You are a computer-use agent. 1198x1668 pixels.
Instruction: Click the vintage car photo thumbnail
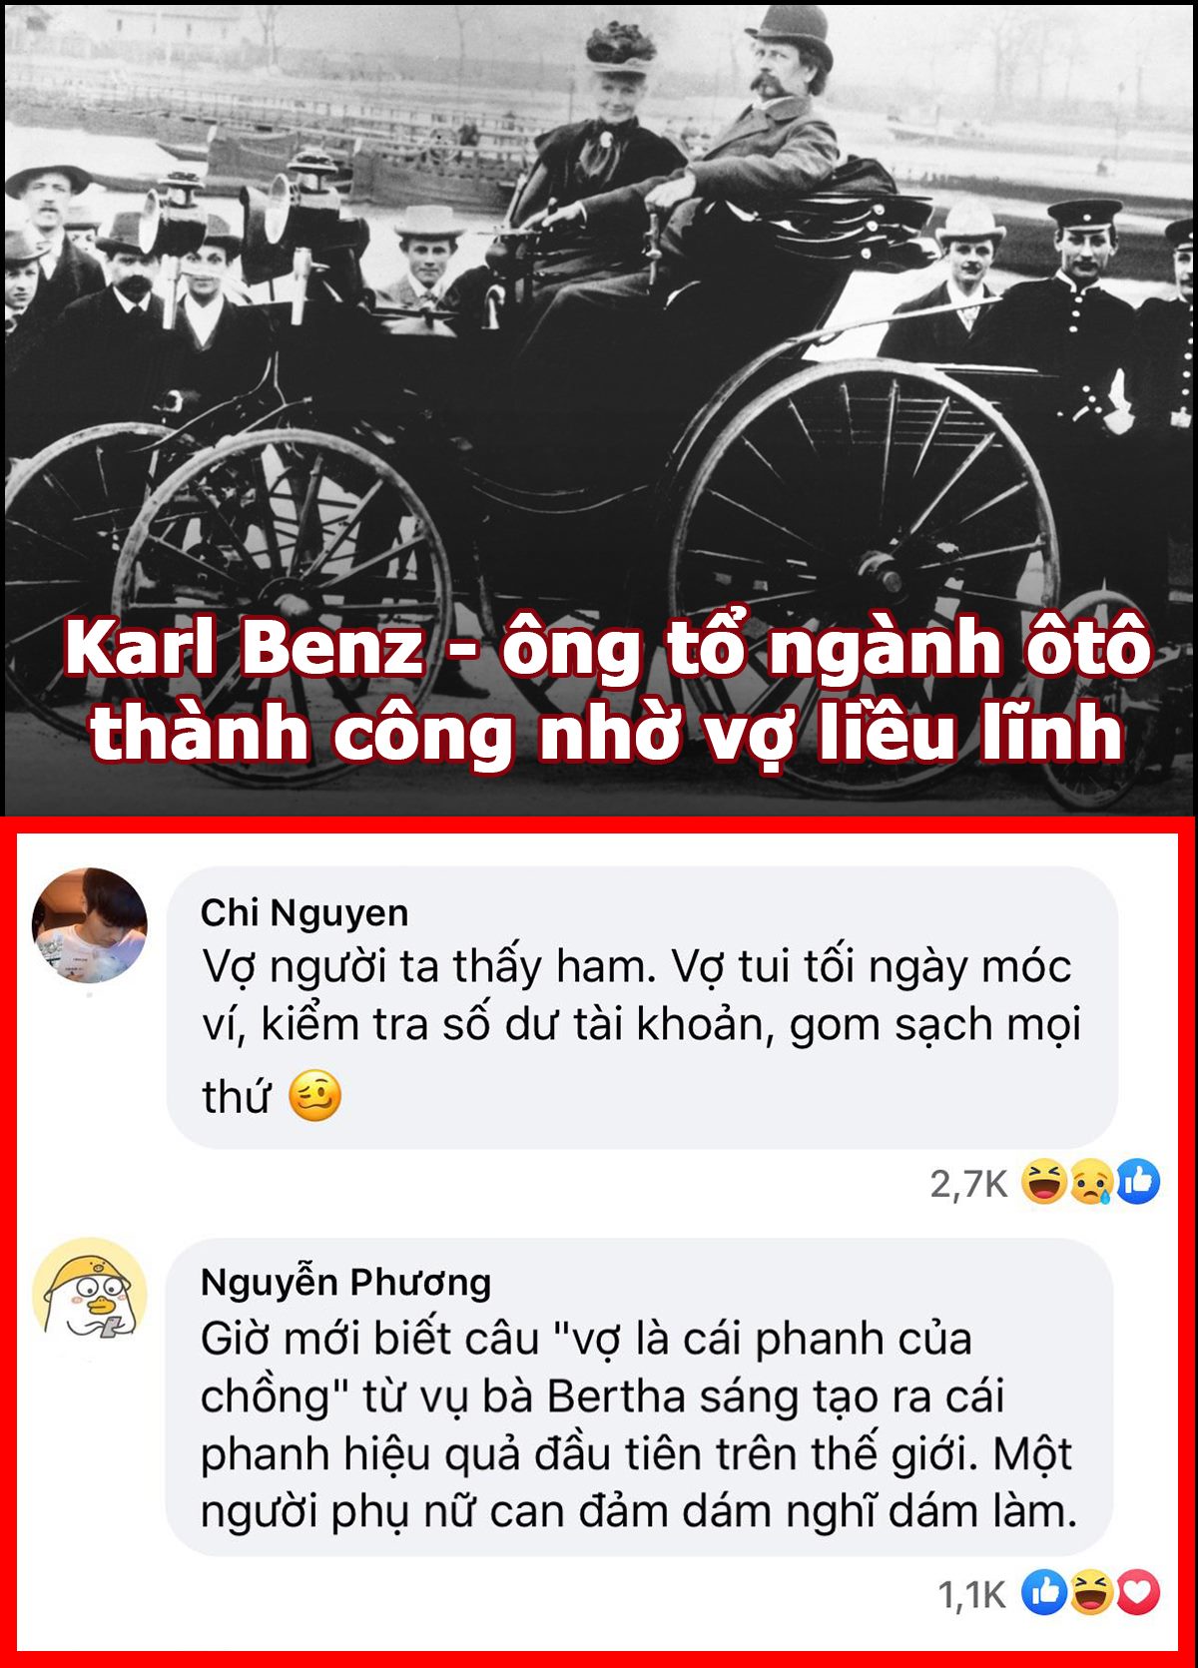point(599,407)
